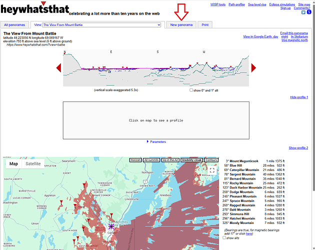Pan panorama left with red arrow

(x=58, y=68)
